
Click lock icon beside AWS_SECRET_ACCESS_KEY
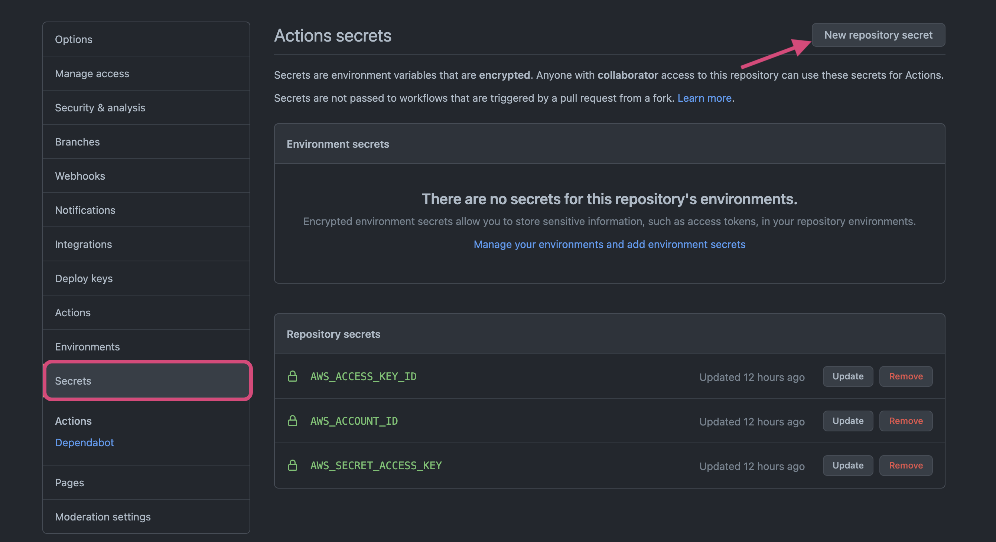tap(293, 465)
